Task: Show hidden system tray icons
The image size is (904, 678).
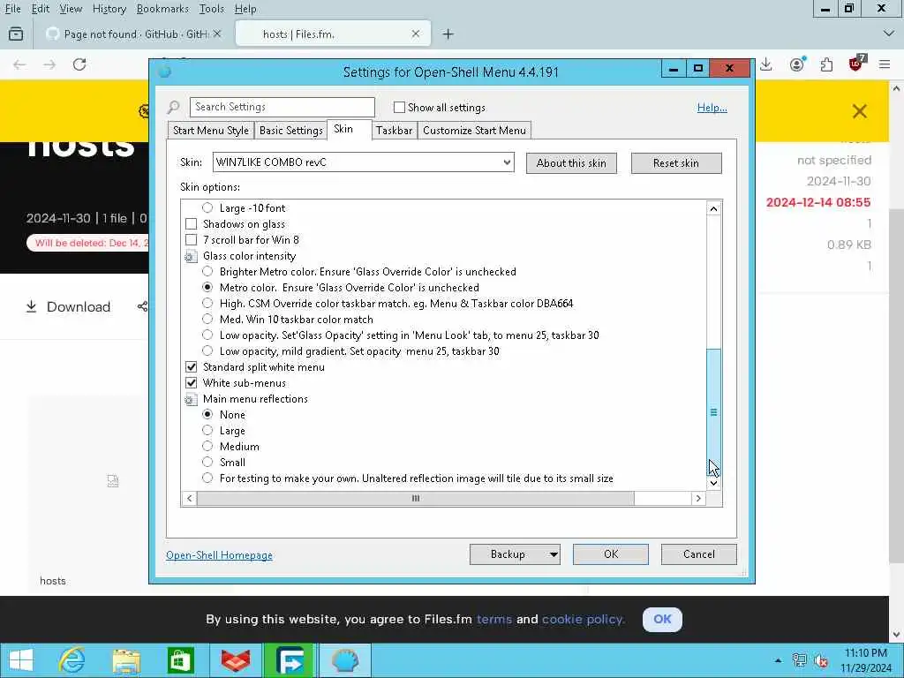Action: click(x=779, y=660)
